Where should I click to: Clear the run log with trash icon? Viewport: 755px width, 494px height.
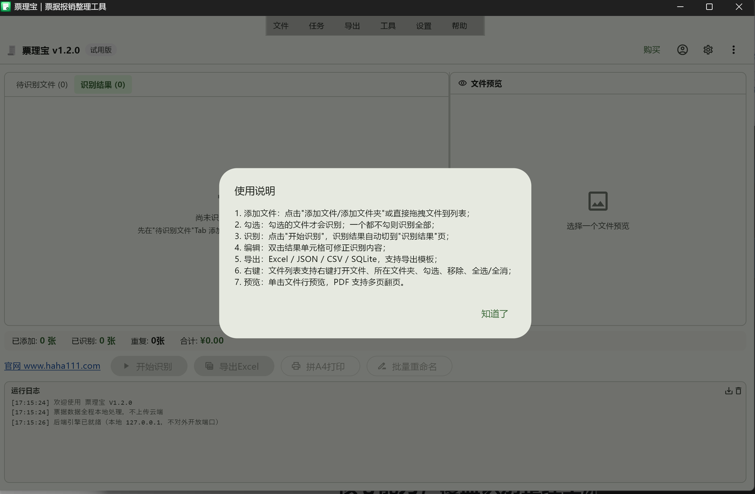738,391
